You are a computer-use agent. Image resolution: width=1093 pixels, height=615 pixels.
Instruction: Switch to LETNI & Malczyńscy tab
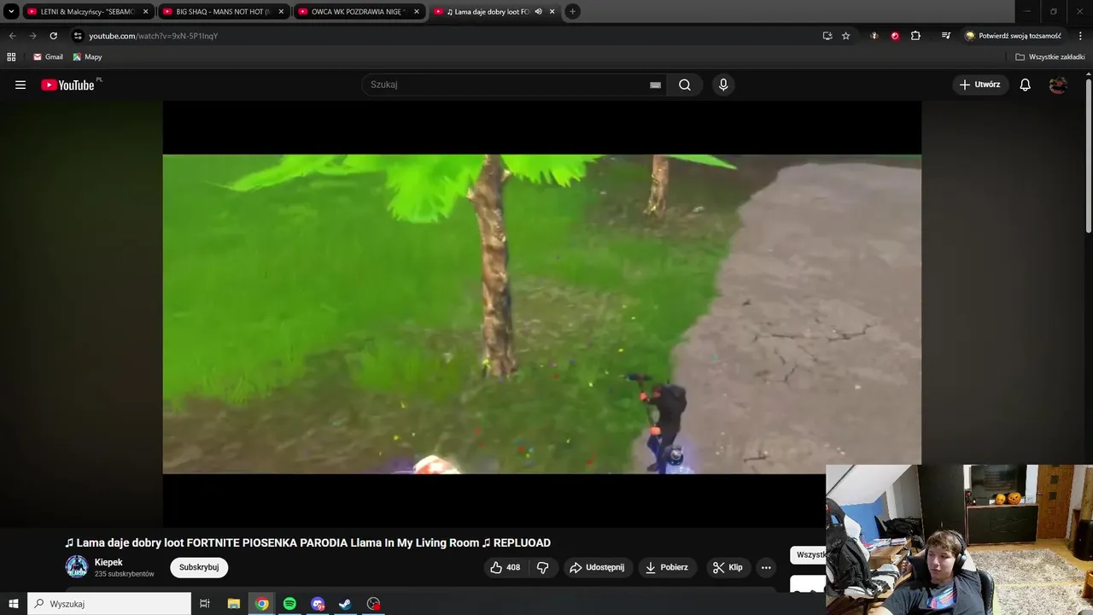[87, 12]
